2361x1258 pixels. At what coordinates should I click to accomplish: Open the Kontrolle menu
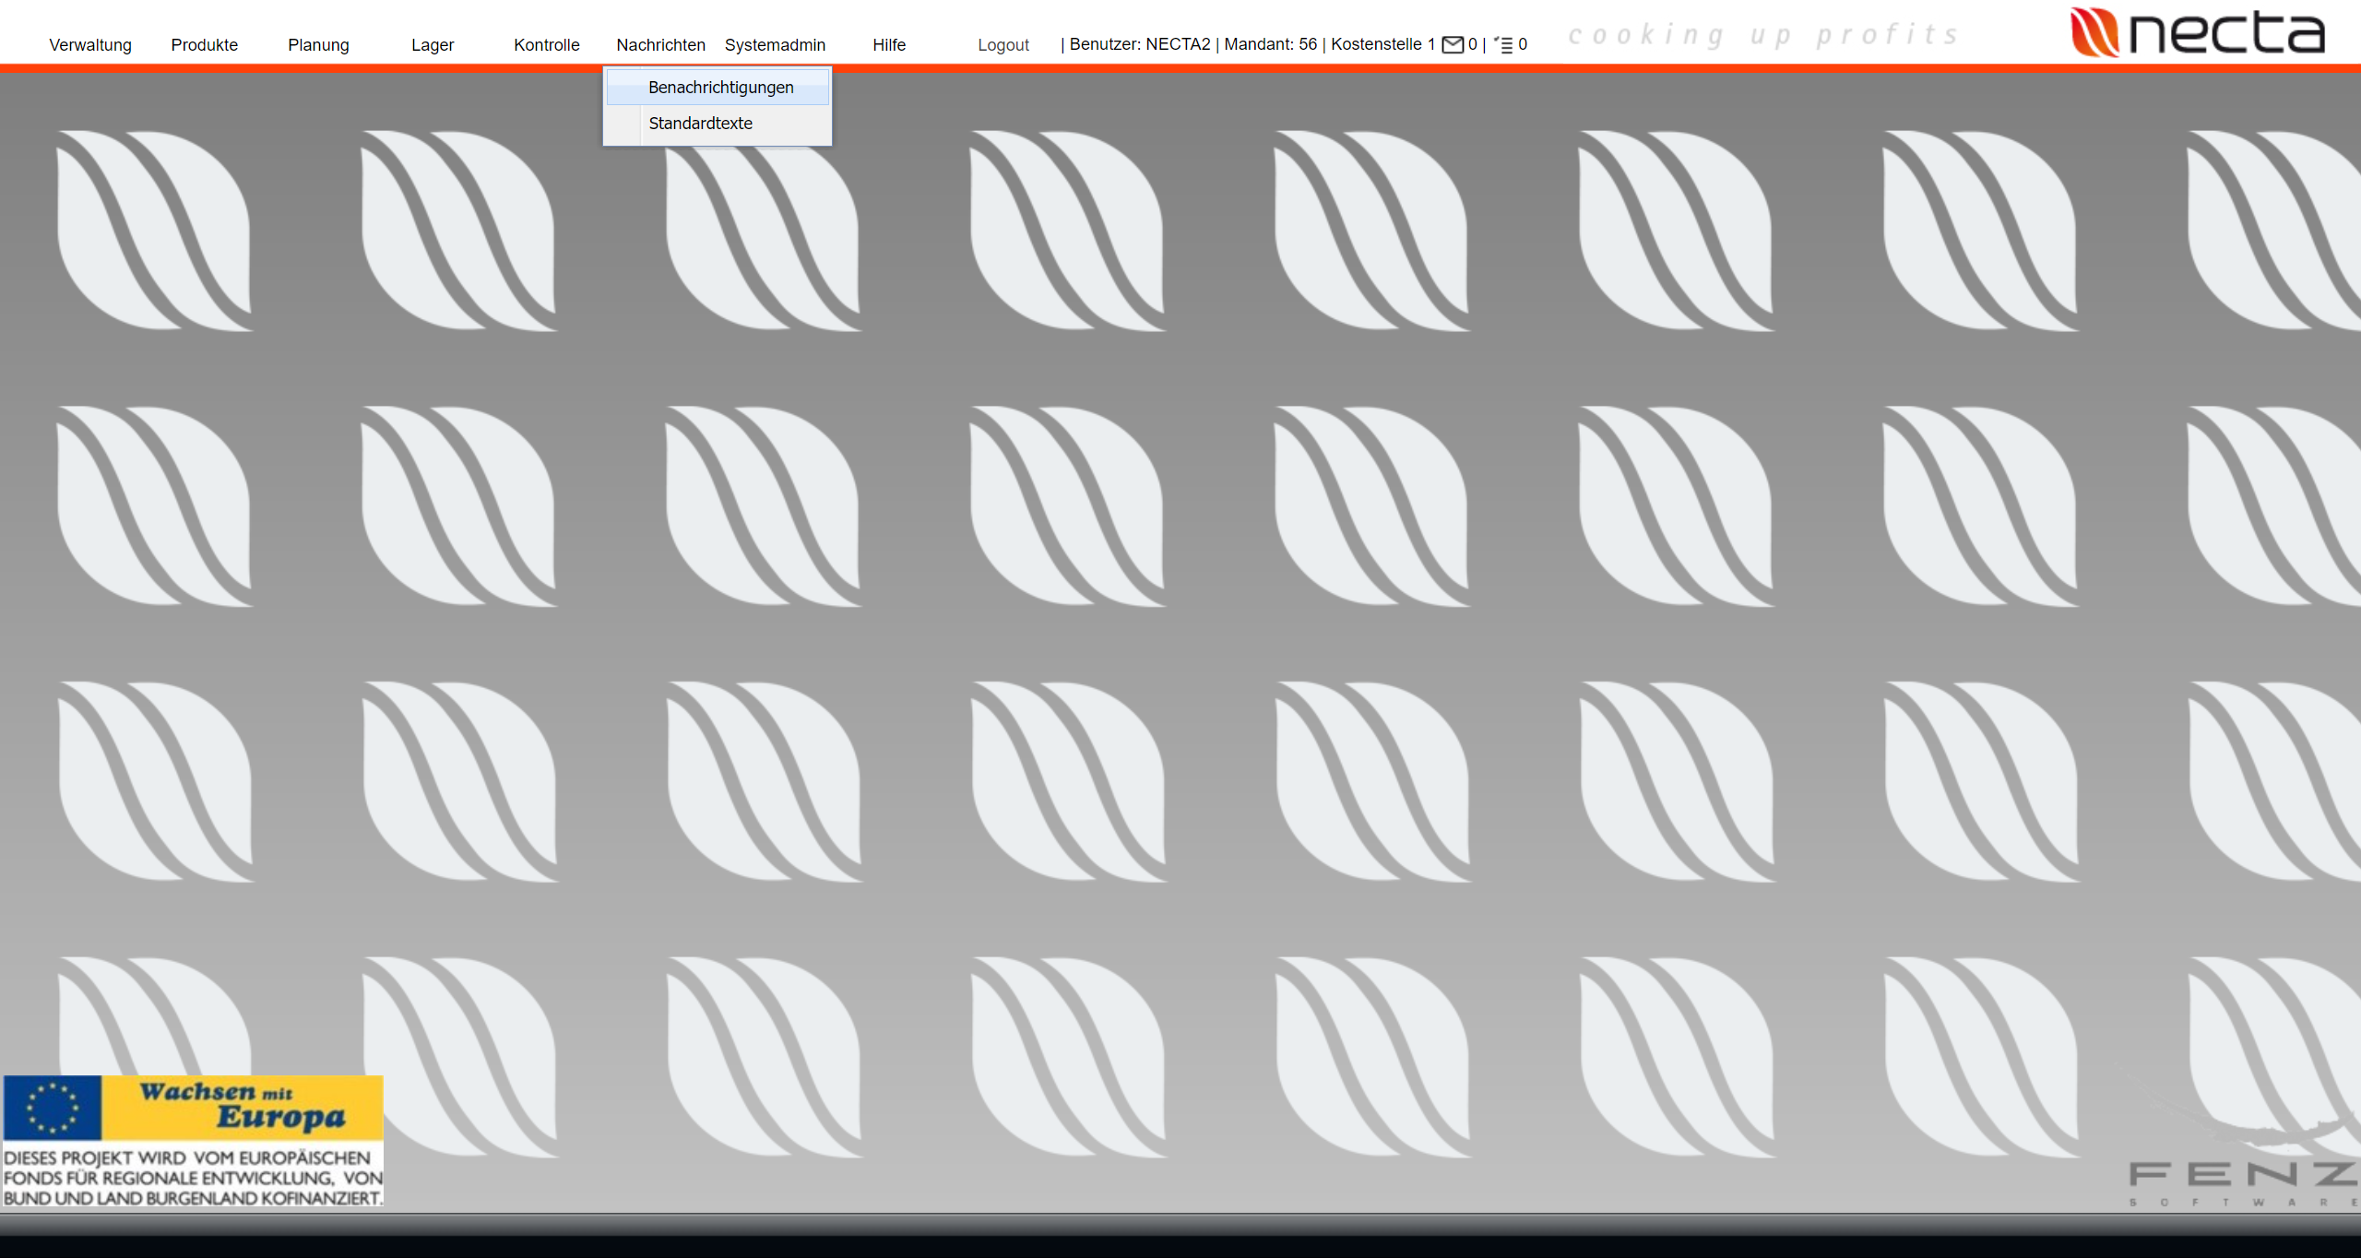click(546, 45)
